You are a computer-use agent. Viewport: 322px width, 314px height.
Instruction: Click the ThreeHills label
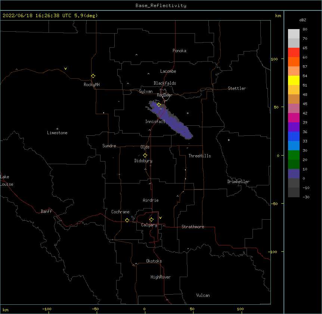[x=199, y=156]
